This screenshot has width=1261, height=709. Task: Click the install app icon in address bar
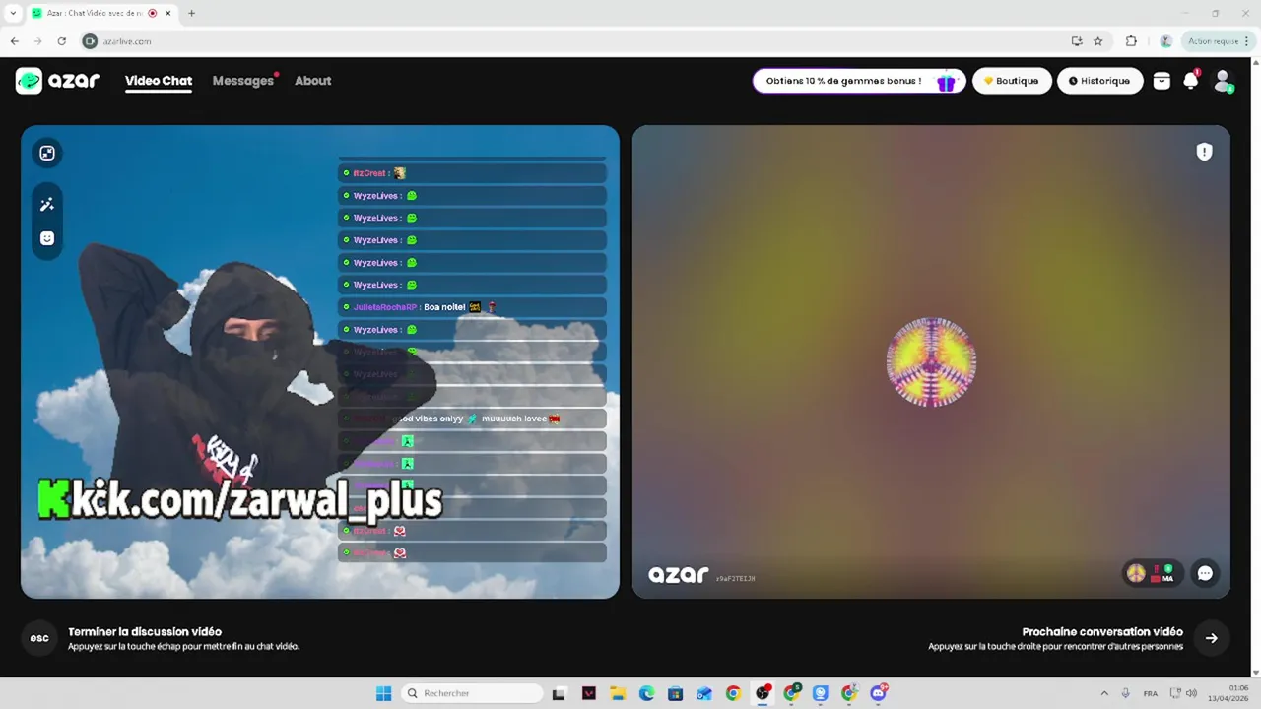(x=1076, y=41)
